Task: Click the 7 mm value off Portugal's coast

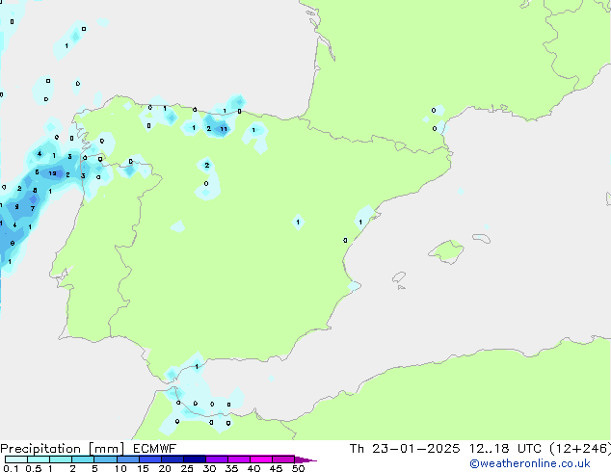Action: 33,208
